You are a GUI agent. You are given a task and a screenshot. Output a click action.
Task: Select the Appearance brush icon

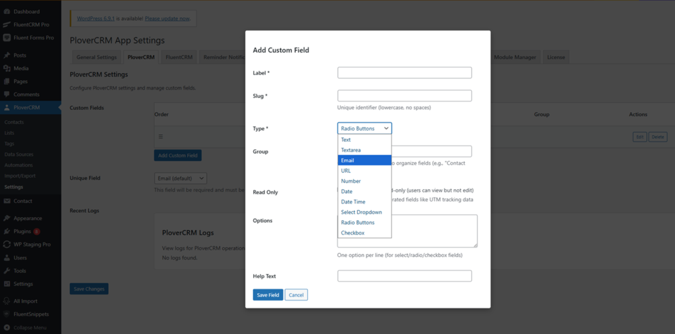point(7,218)
